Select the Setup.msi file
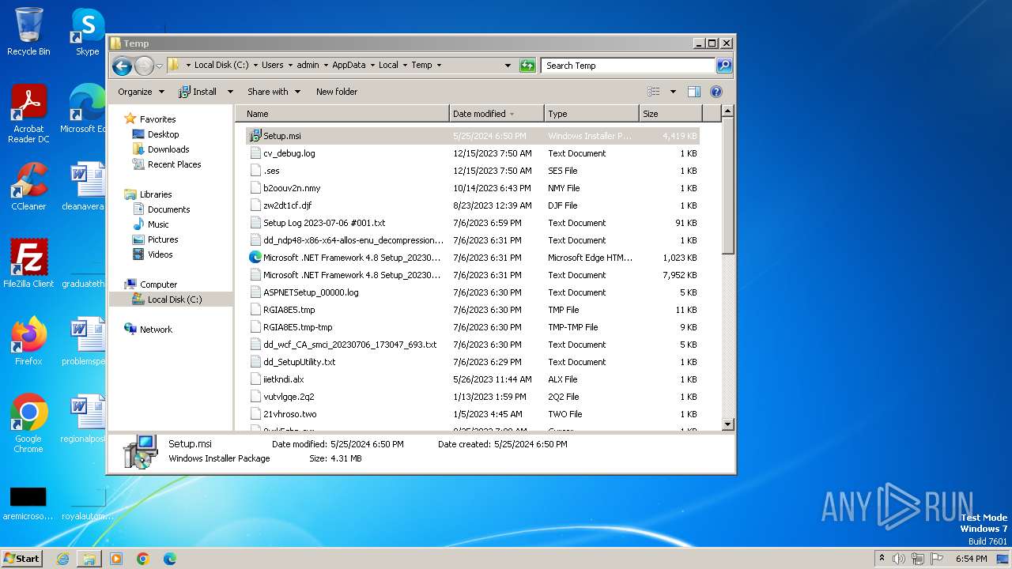Screen dimensions: 1012x569 pyautogui.click(x=282, y=136)
